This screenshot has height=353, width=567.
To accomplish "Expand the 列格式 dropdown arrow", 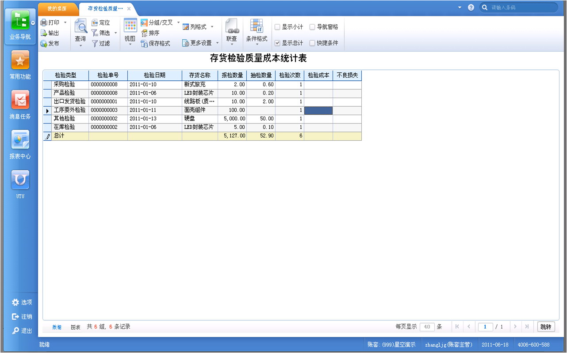I will [212, 27].
